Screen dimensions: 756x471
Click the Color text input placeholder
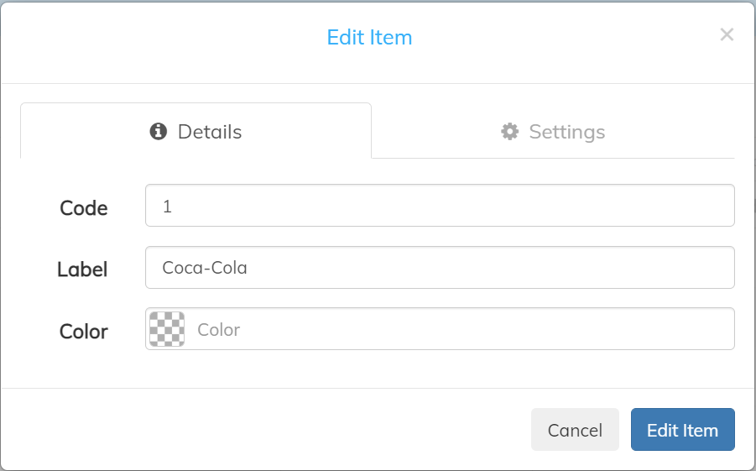218,330
